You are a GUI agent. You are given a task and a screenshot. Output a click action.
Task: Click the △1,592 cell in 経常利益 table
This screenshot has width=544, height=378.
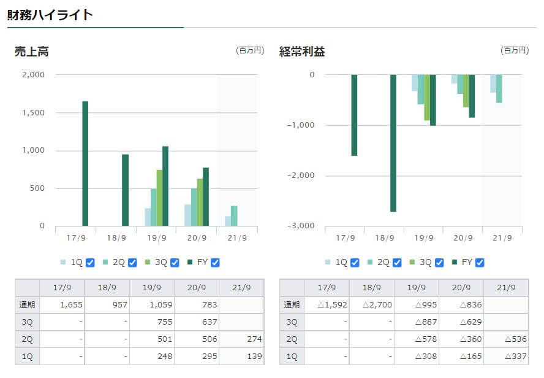coord(327,305)
